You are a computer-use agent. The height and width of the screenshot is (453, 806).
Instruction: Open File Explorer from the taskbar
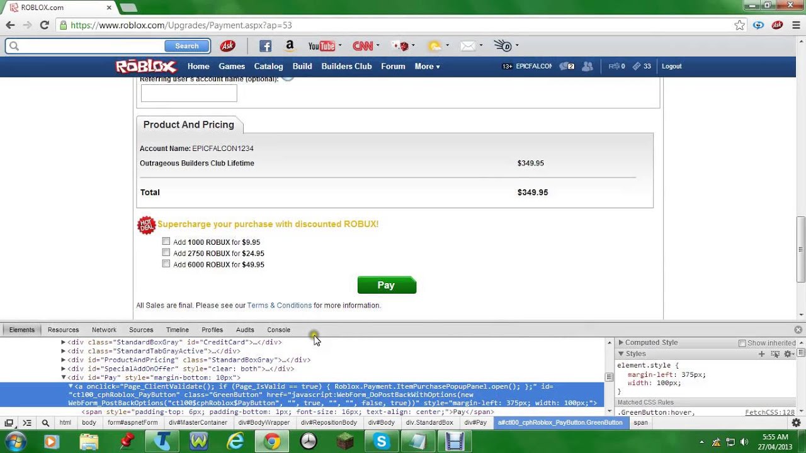pos(89,442)
